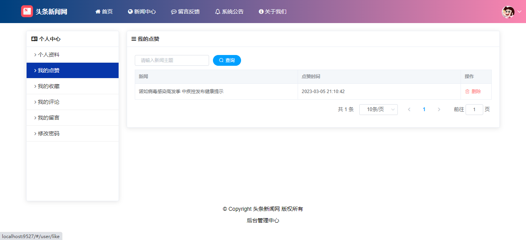Open 修改密码 in the sidebar

point(49,133)
